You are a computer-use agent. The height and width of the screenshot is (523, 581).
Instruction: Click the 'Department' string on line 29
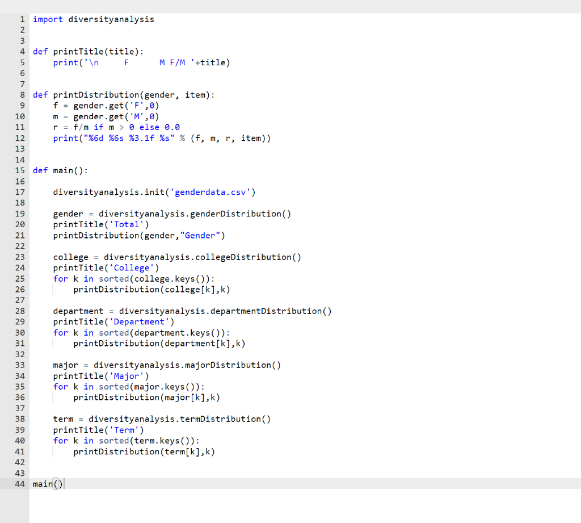[x=140, y=321]
